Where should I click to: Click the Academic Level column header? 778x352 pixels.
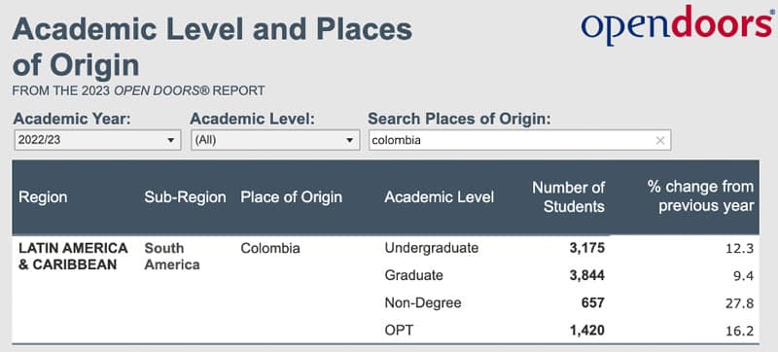pos(440,197)
